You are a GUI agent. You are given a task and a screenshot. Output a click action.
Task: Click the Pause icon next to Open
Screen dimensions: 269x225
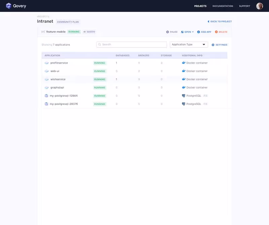coord(167,32)
